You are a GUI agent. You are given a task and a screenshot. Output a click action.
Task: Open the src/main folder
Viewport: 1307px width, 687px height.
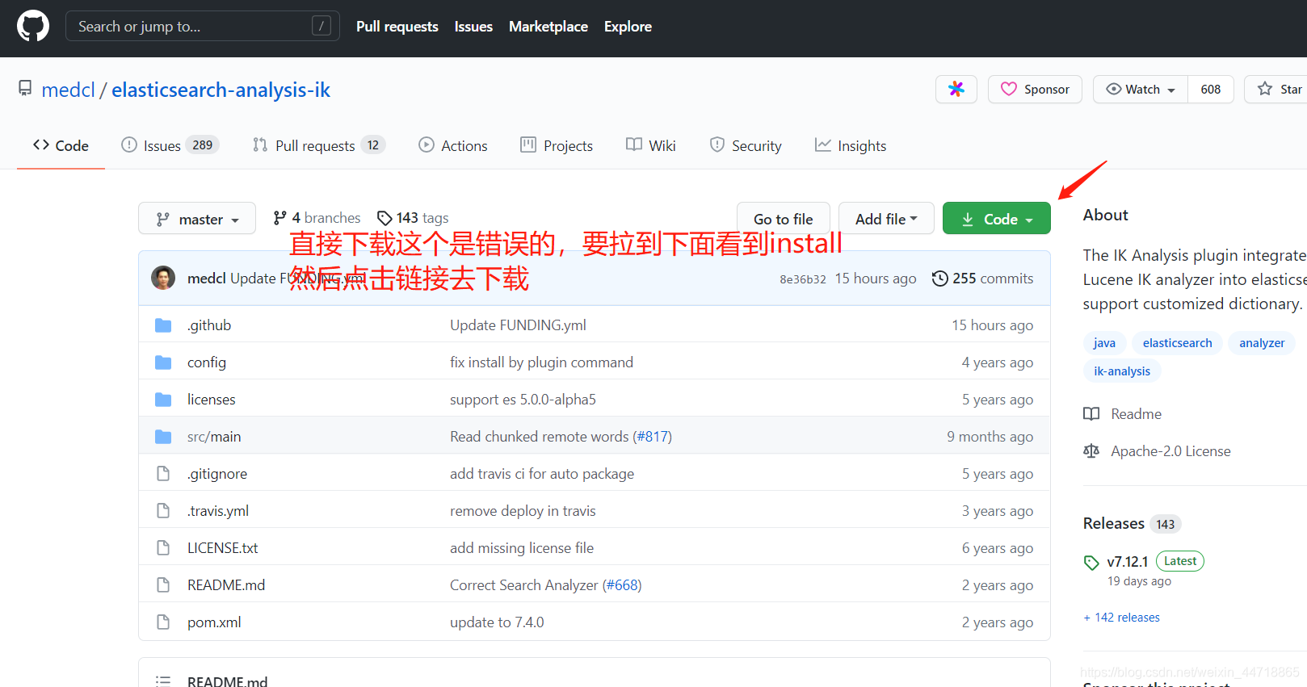coord(214,437)
